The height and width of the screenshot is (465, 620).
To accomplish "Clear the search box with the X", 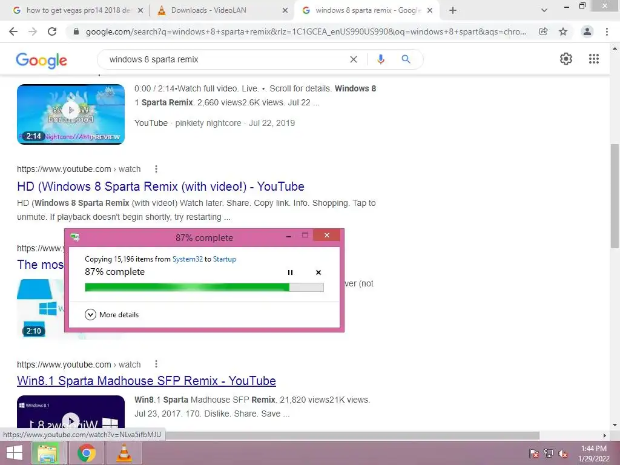I will coord(354,59).
